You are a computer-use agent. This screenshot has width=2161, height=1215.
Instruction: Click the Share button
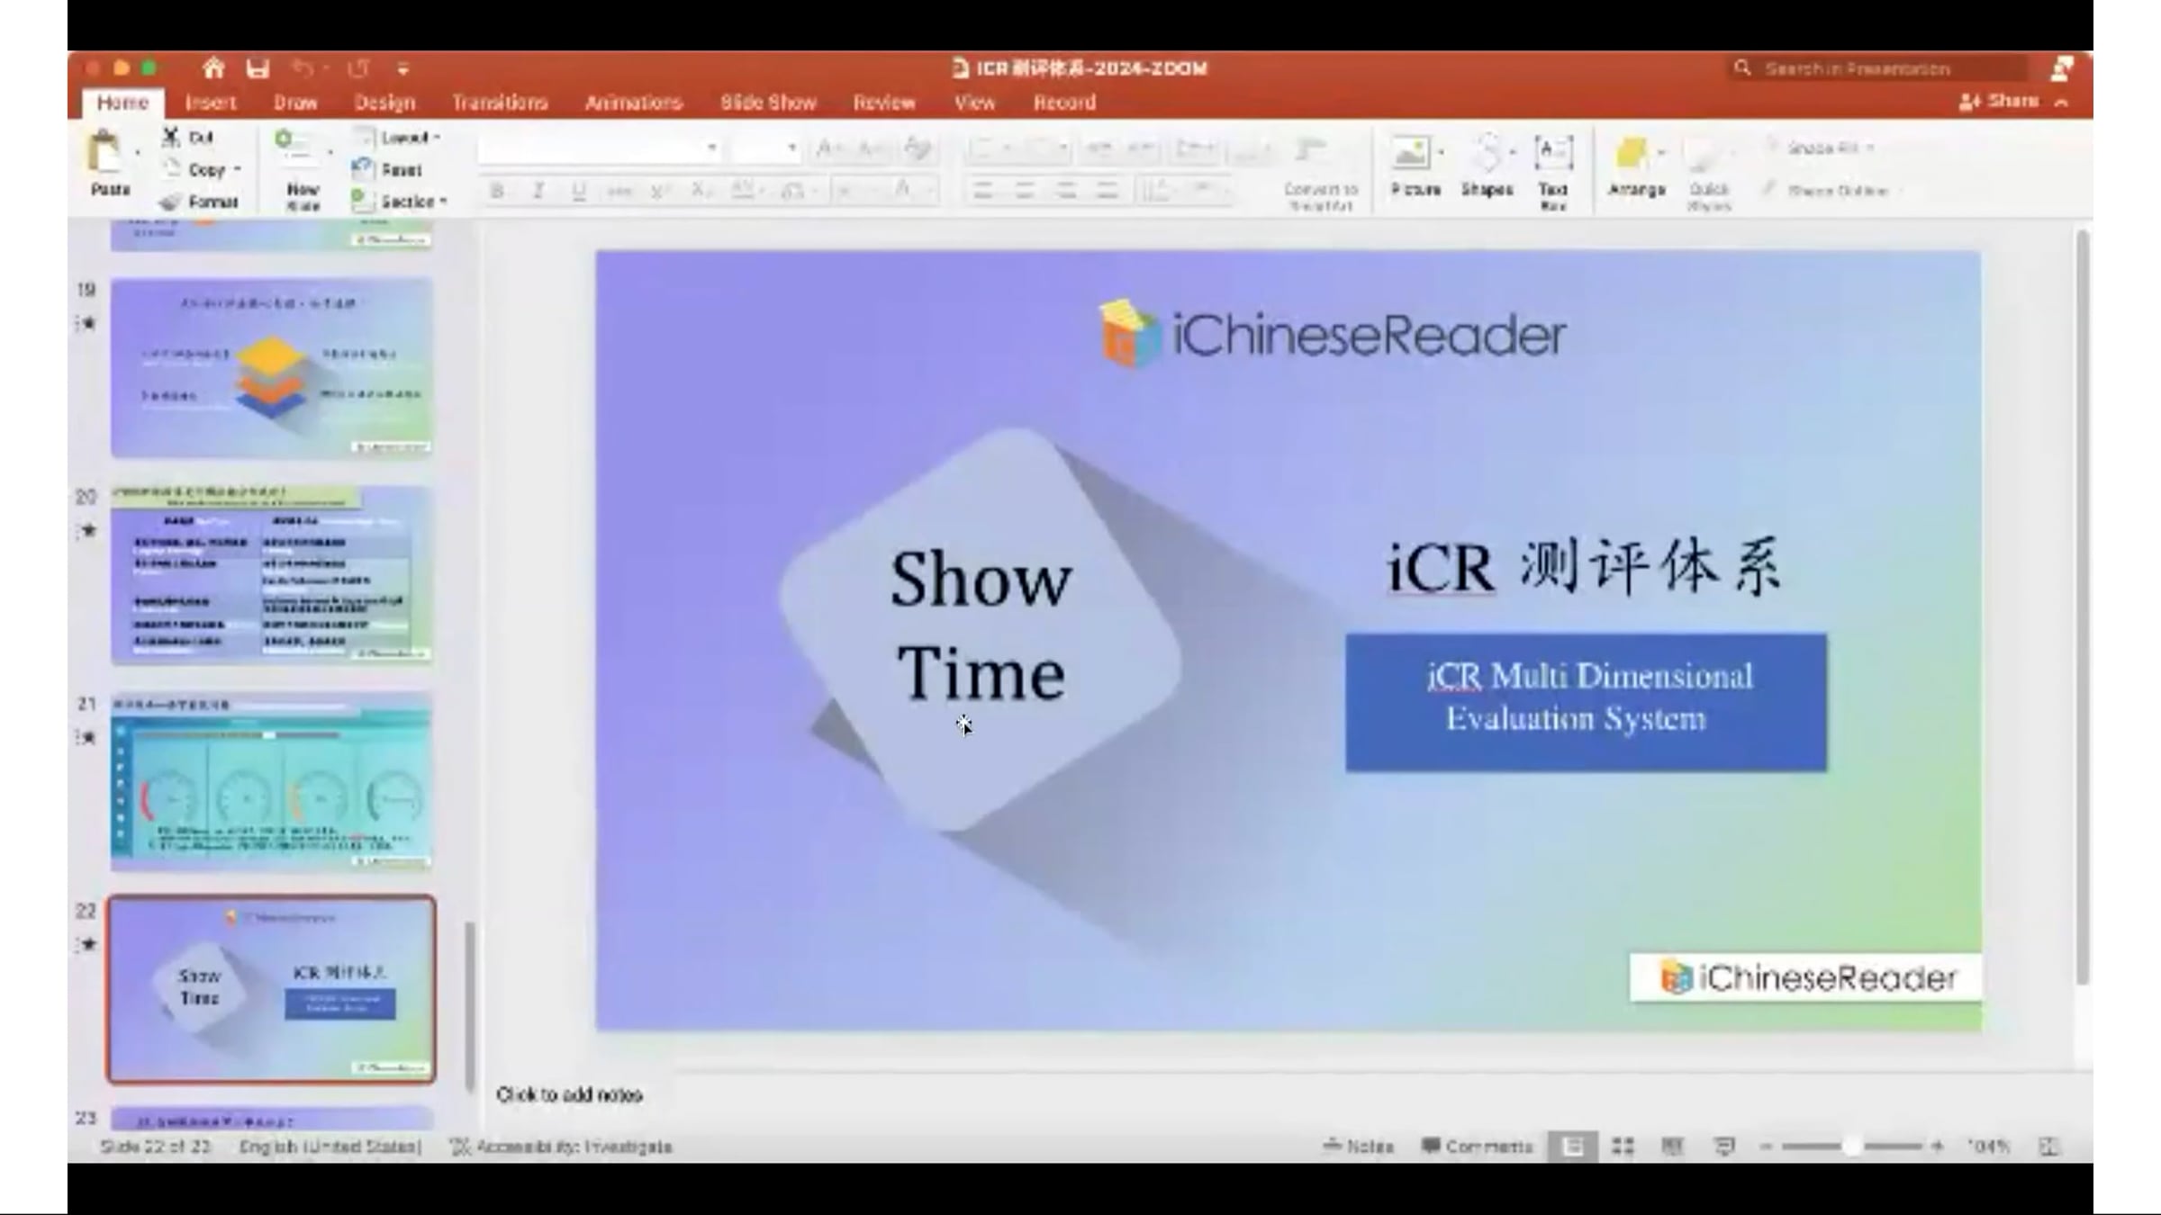(x=2001, y=102)
